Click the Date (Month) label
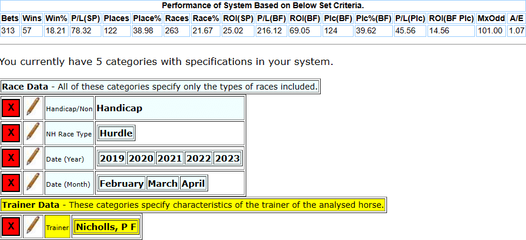526x240 pixels. pos(69,183)
